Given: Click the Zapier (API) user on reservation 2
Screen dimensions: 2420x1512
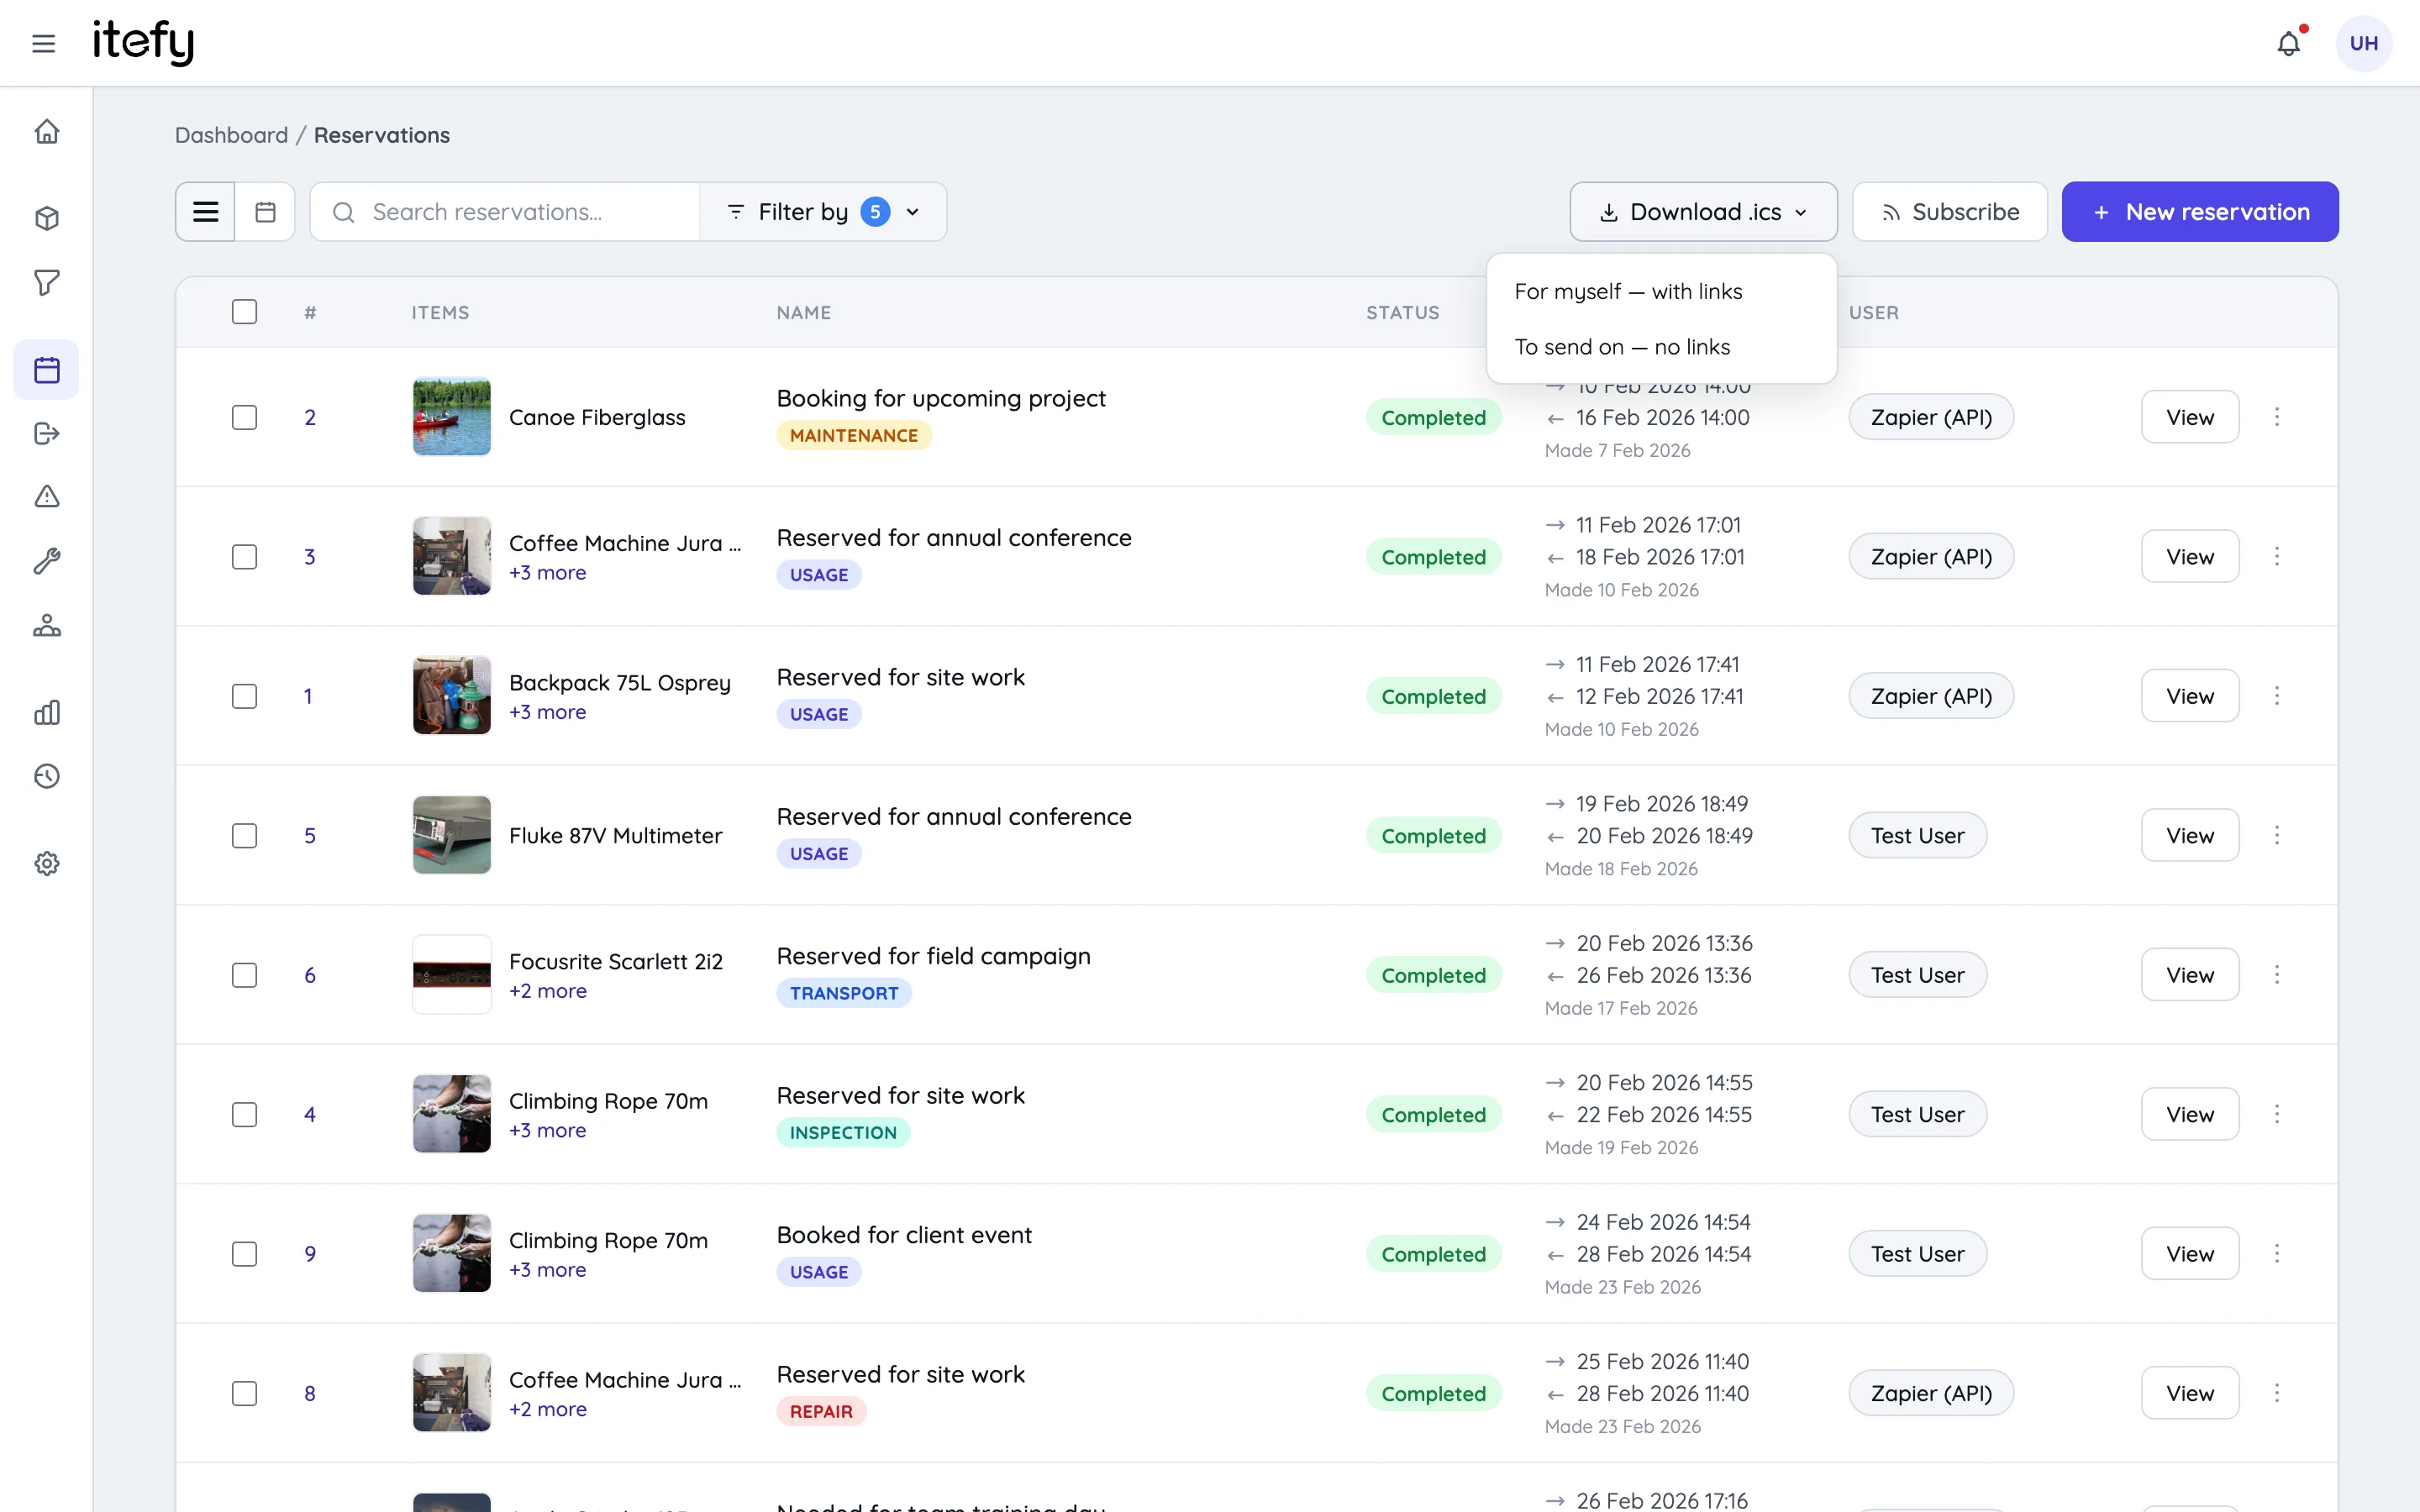Looking at the screenshot, I should click(1930, 417).
